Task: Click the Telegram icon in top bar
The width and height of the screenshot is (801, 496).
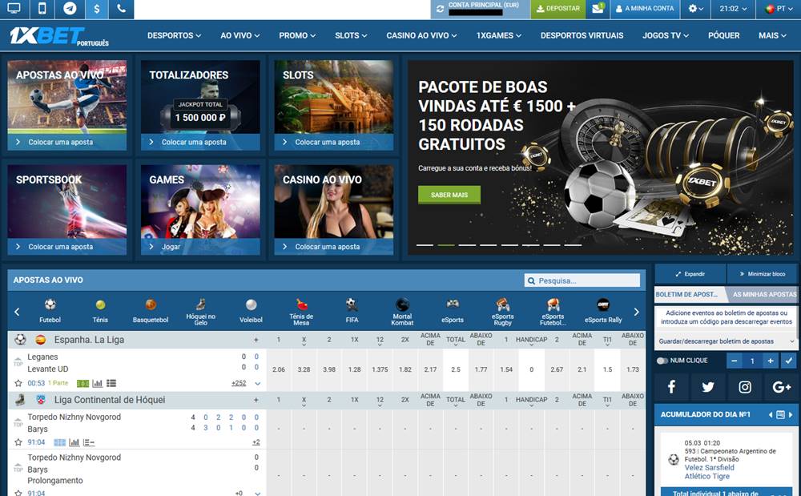Action: 70,9
